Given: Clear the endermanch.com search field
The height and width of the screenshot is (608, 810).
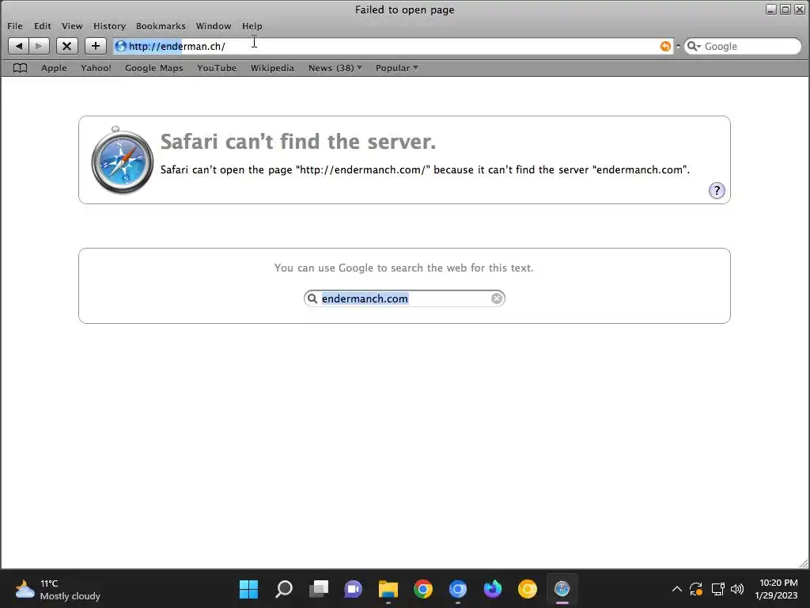Looking at the screenshot, I should click(497, 298).
